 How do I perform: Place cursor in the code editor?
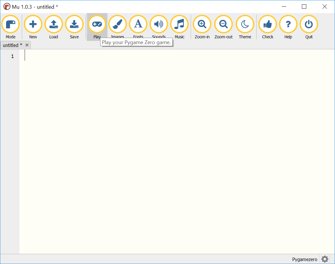pyautogui.click(x=177, y=151)
